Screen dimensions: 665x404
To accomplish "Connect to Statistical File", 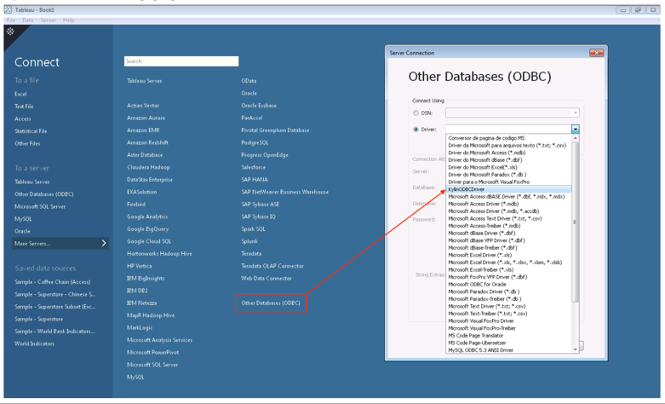I will click(x=31, y=131).
